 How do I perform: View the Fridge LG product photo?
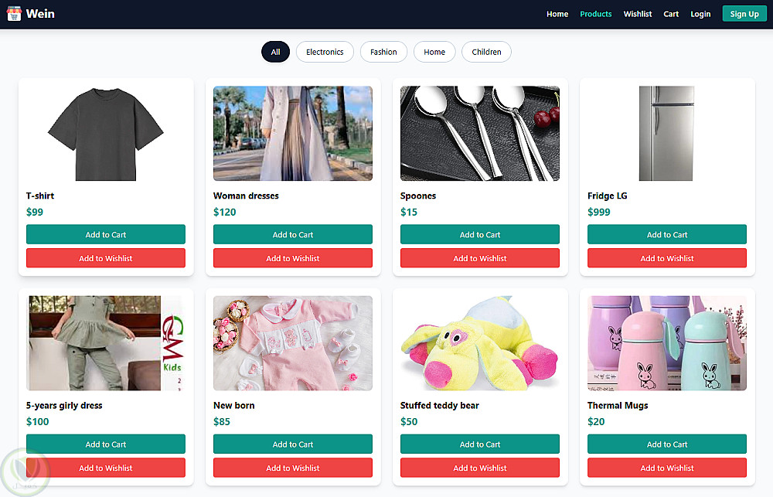tap(667, 134)
